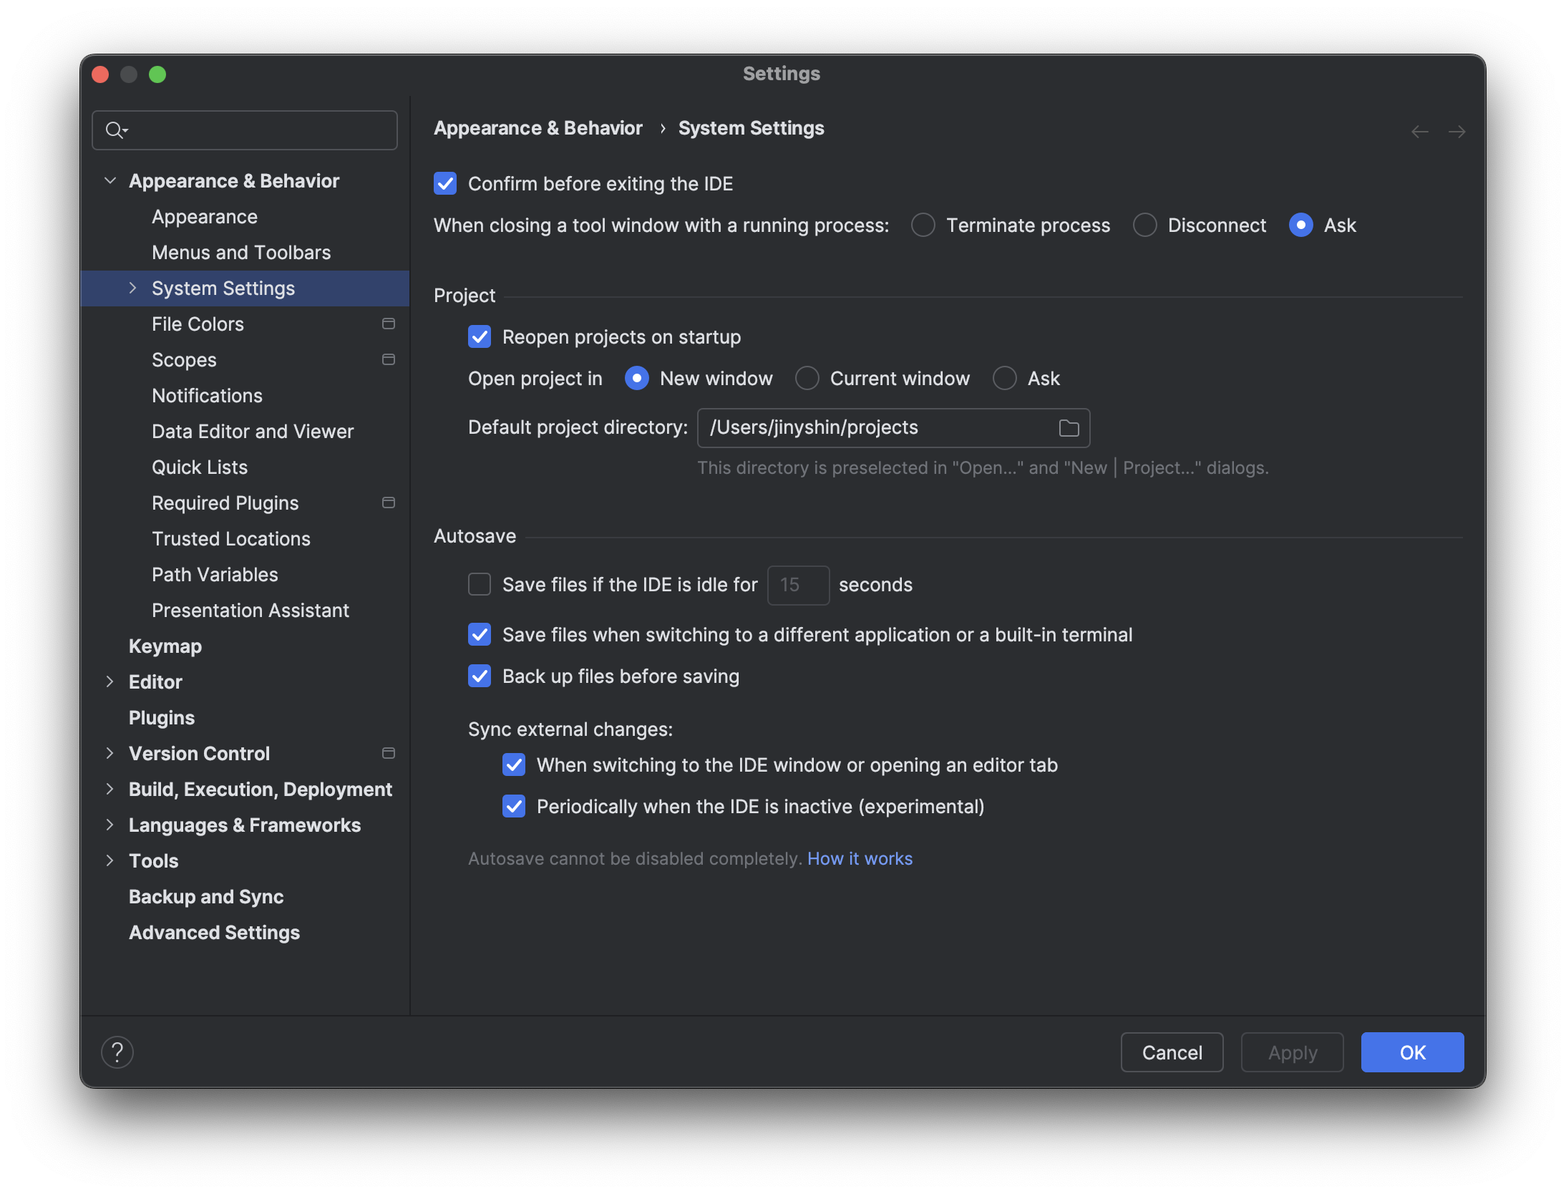The image size is (1566, 1194).
Task: Expand the System Settings tree node
Action: coord(133,288)
